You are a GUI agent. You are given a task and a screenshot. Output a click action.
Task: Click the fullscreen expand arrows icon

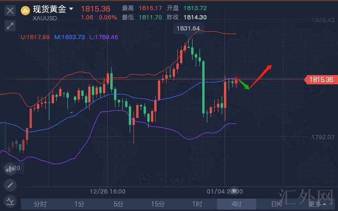tap(10, 26)
